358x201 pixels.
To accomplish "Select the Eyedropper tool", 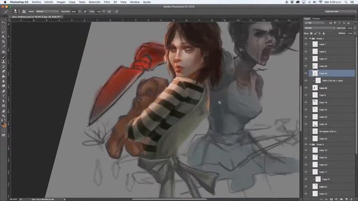I will click(3, 46).
